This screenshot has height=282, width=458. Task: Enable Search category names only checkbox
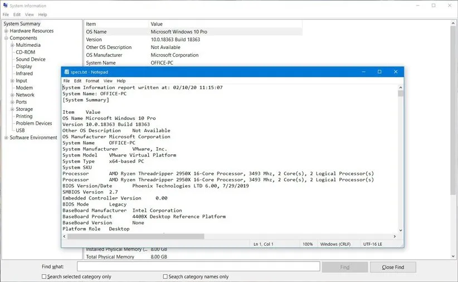pos(165,276)
